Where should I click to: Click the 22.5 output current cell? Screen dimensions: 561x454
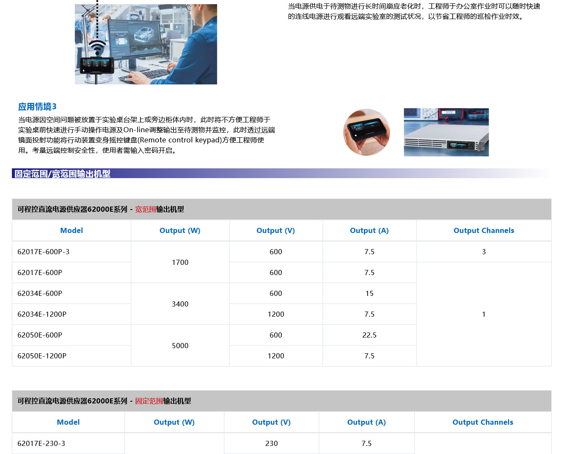pos(369,335)
